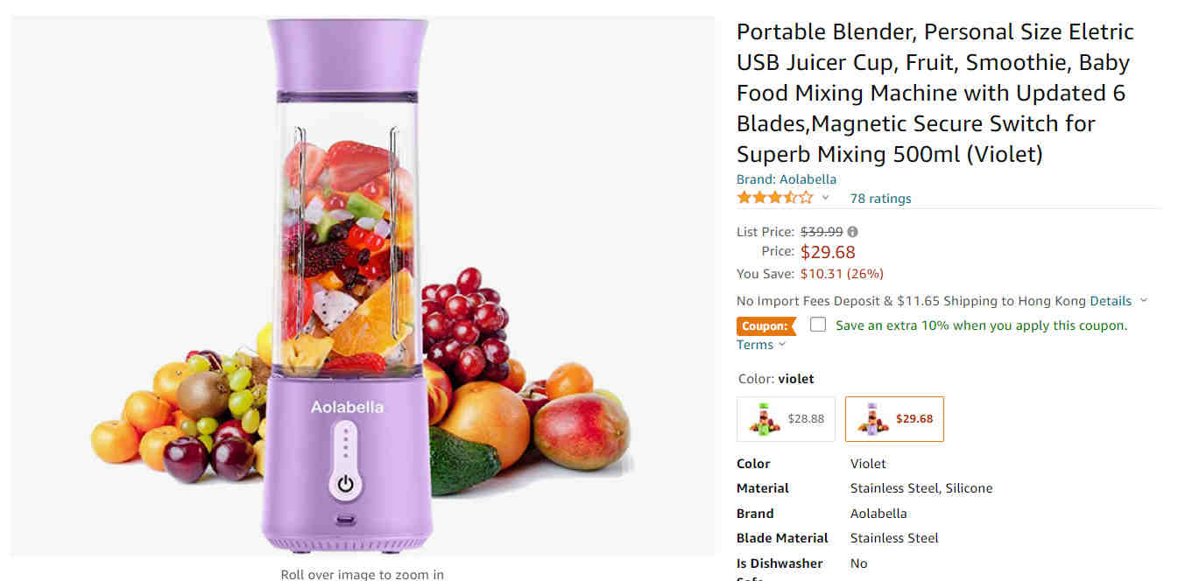Open the 78 ratings link
The height and width of the screenshot is (581, 1185).
click(x=880, y=199)
